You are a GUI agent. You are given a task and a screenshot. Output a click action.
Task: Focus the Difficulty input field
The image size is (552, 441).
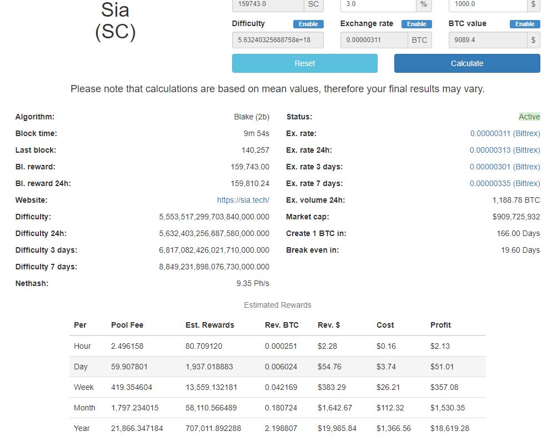tap(278, 40)
